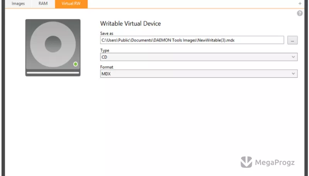Viewport: 309px width, 176px height.
Task: Add a new tab with plus icon
Action: tap(300, 3)
